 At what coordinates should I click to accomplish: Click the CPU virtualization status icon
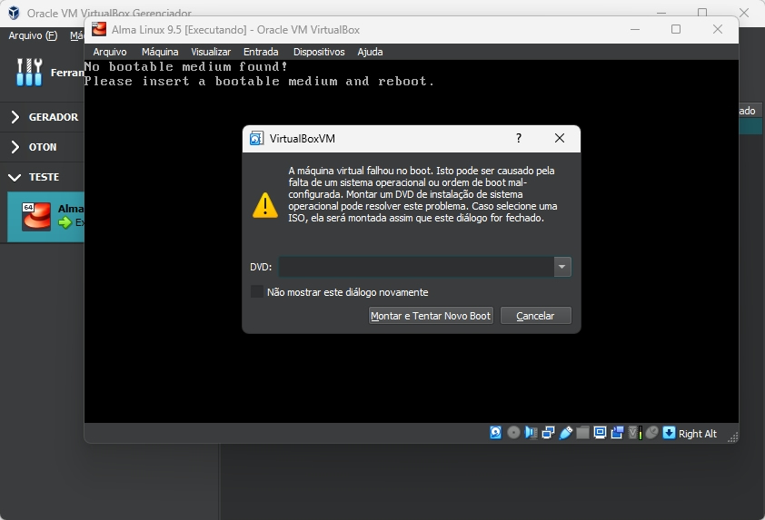click(x=635, y=433)
